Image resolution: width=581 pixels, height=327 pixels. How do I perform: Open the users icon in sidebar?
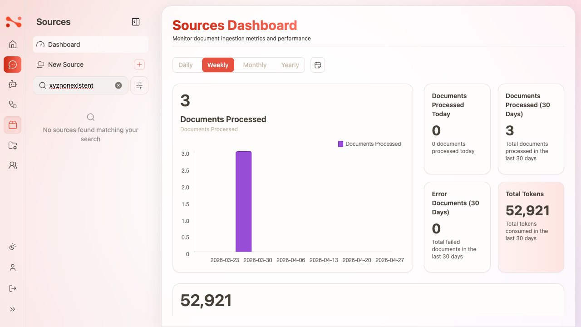(13, 165)
